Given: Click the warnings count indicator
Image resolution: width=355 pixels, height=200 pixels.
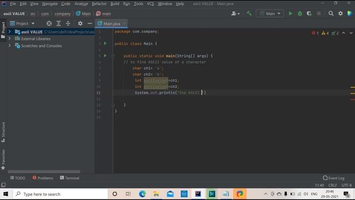Looking at the screenshot, I should (x=325, y=33).
